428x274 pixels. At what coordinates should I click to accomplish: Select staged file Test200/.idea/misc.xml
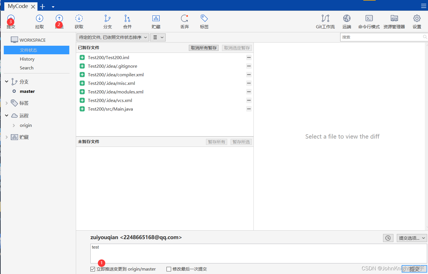[112, 83]
